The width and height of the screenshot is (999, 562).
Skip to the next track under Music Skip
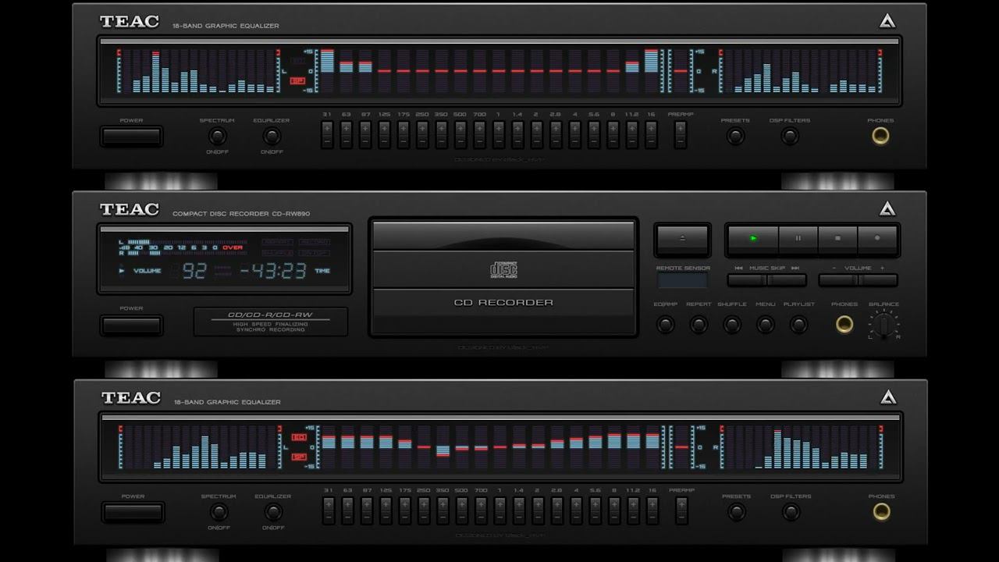(787, 280)
